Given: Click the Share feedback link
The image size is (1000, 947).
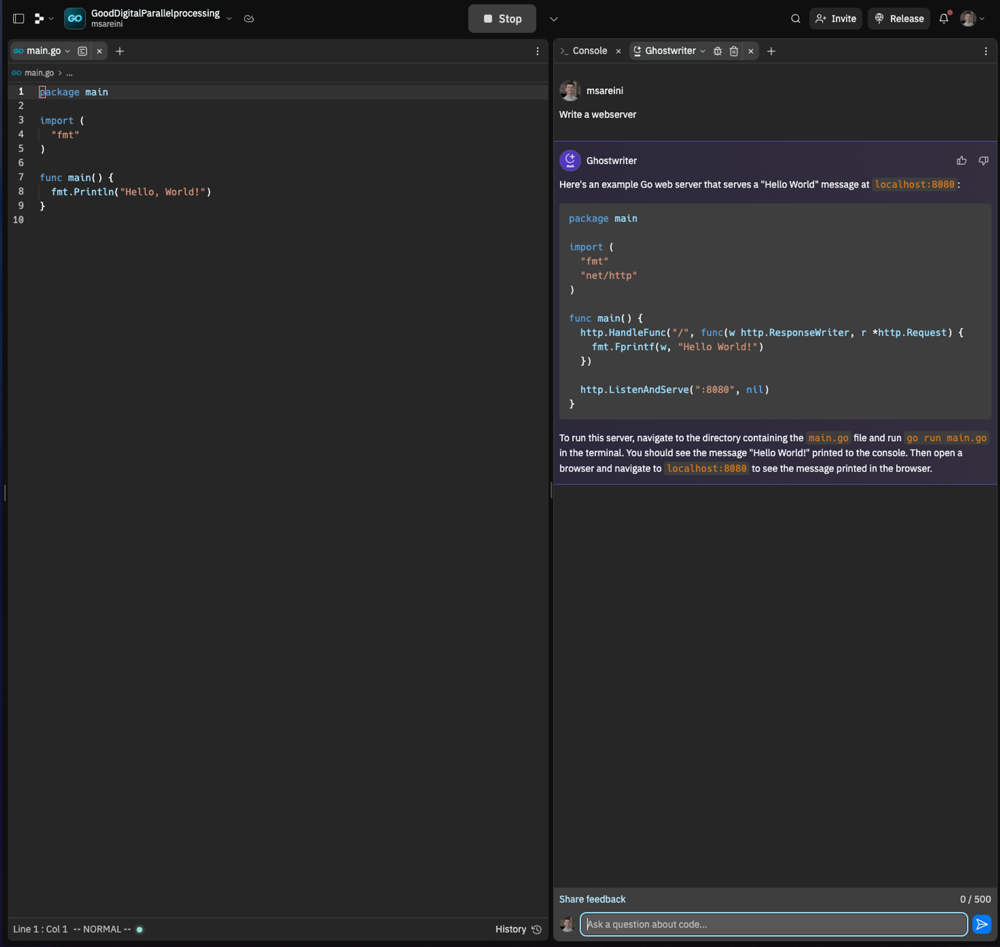Looking at the screenshot, I should [592, 899].
